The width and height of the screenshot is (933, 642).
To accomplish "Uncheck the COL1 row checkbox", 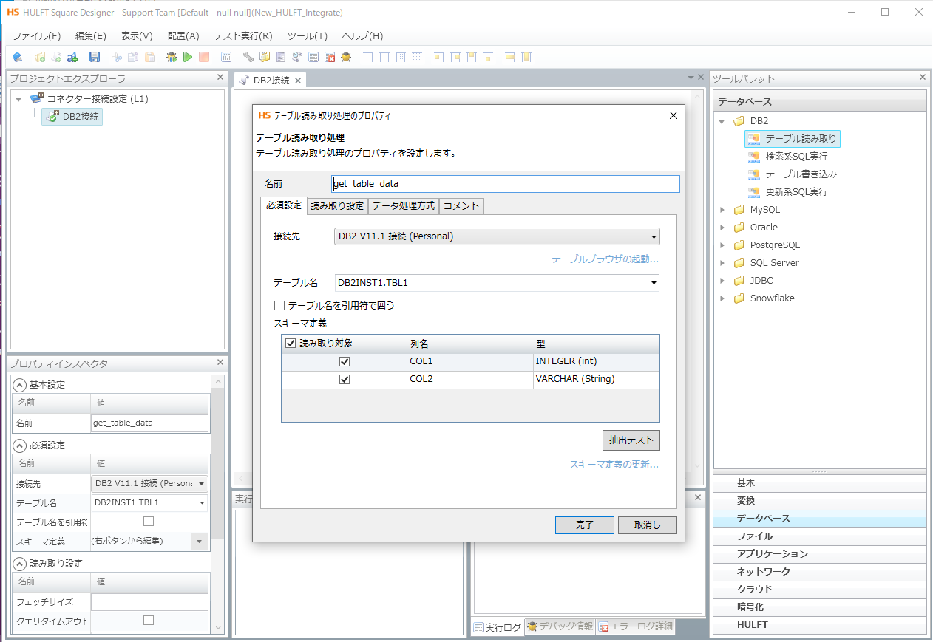I will (x=344, y=361).
